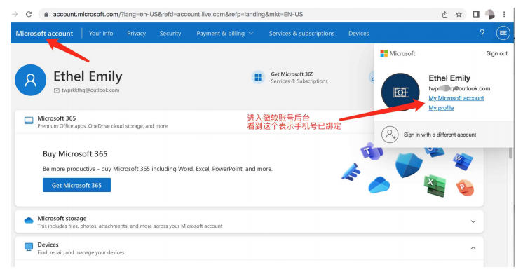This screenshot has height=274, width=523.
Task: Click the camera icon on account photo
Action: pyautogui.click(x=400, y=93)
